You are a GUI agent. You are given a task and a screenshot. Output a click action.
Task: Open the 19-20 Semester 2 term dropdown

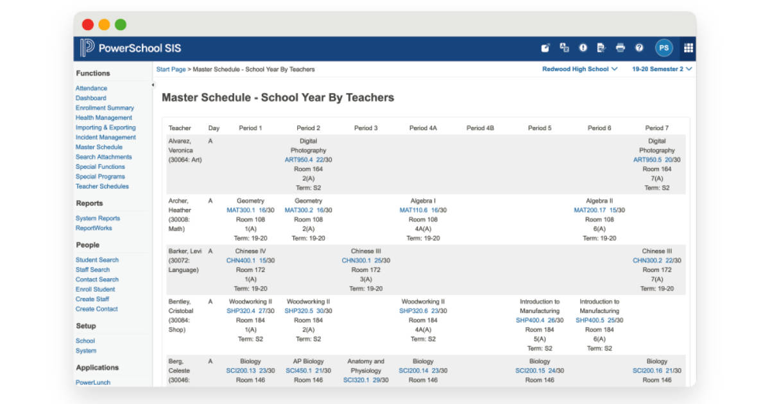[660, 69]
